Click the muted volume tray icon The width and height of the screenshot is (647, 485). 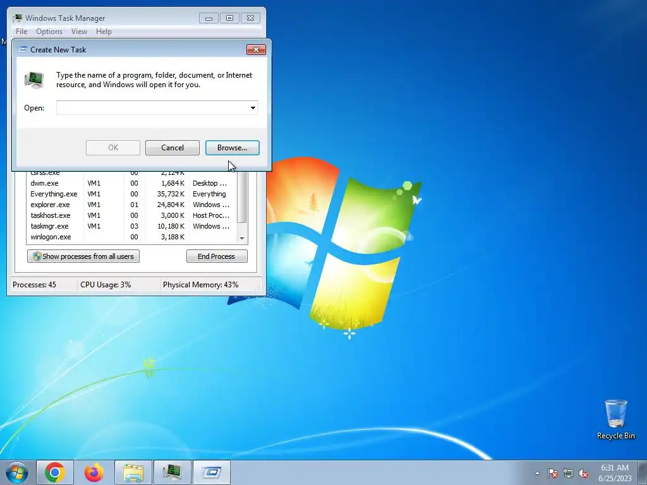coord(583,473)
